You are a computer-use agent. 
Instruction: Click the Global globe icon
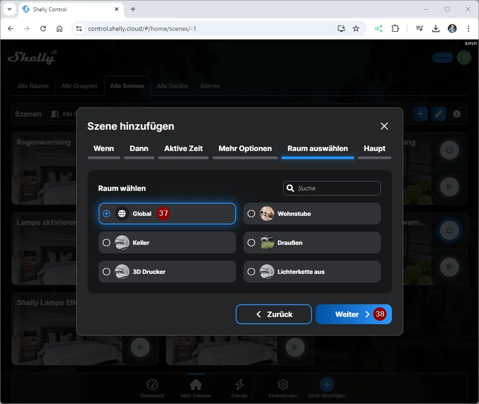point(122,214)
